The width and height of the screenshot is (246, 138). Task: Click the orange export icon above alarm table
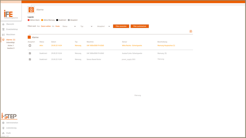[x=191, y=31]
